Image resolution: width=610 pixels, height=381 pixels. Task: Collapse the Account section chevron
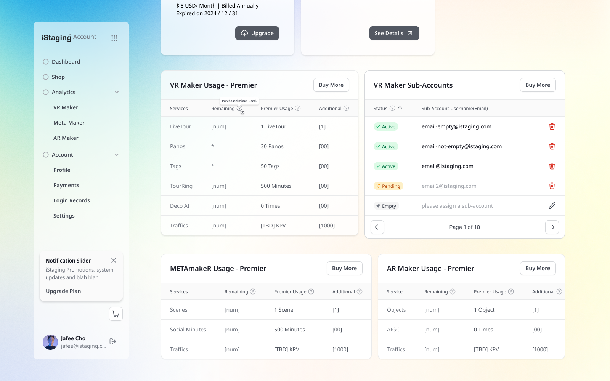click(117, 155)
